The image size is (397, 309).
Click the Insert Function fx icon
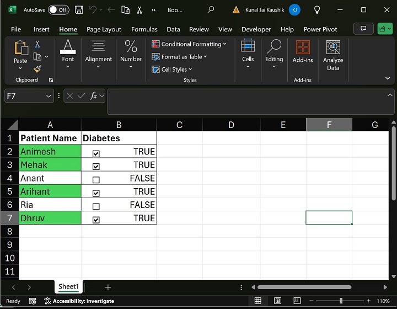pyautogui.click(x=94, y=95)
